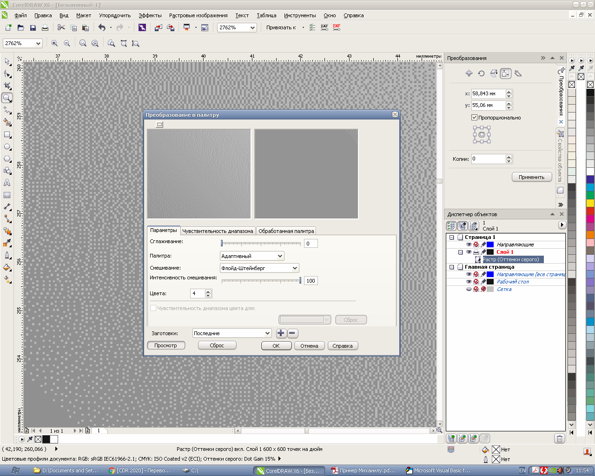The width and height of the screenshot is (595, 476).
Task: Select the Text tool in toolbox
Action: click(x=7, y=183)
